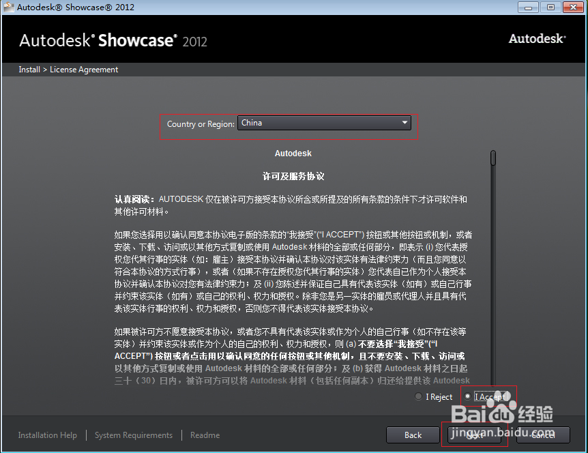Open the Installation Help link
Image resolution: width=588 pixels, height=453 pixels.
(x=48, y=435)
